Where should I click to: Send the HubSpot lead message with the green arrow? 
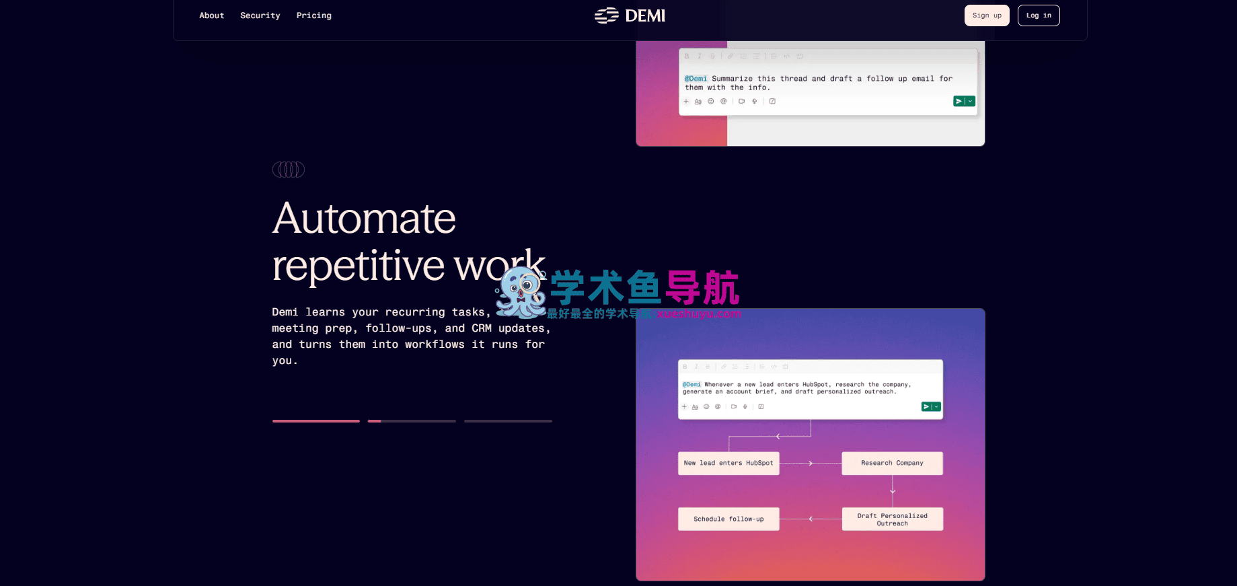[x=926, y=407]
